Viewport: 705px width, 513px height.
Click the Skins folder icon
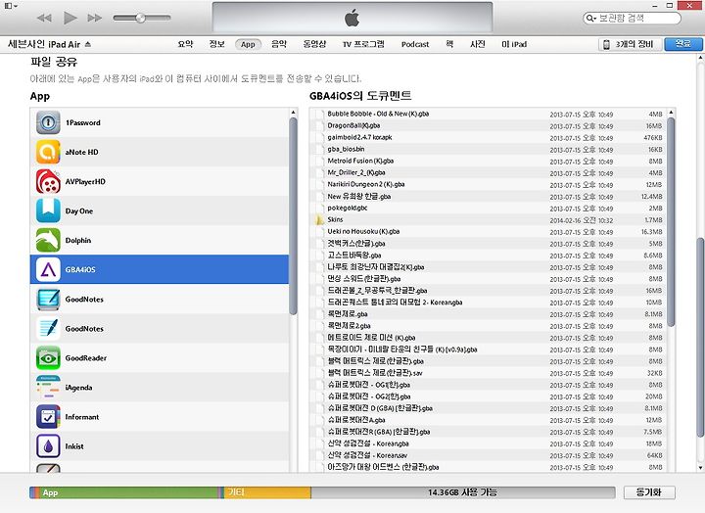(319, 220)
